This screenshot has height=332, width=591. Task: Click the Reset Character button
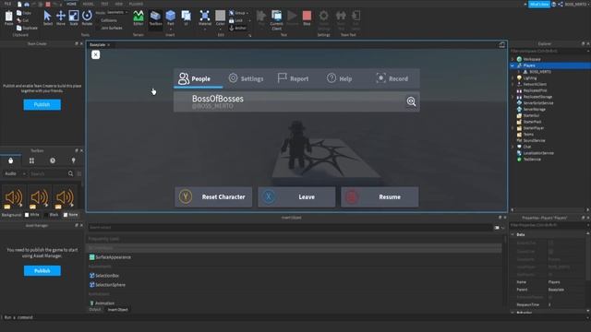213,196
